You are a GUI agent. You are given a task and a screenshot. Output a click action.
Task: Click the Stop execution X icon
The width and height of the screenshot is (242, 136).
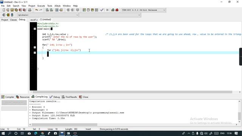click(x=107, y=10)
